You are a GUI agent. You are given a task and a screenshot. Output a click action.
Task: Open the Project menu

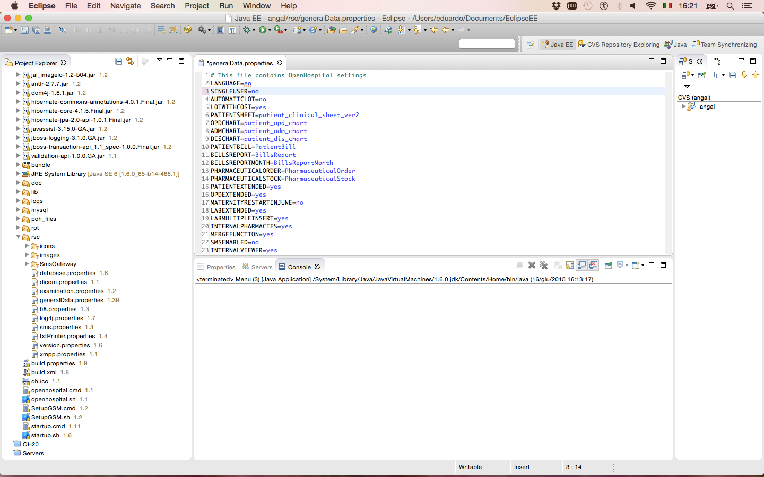pos(197,6)
